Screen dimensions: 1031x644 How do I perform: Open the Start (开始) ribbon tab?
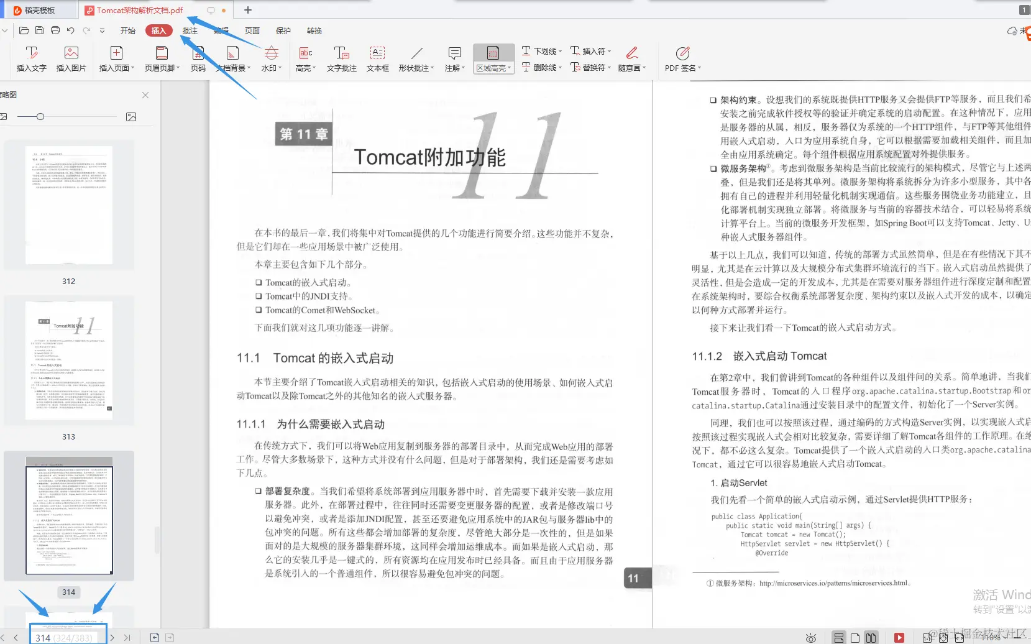tap(128, 30)
